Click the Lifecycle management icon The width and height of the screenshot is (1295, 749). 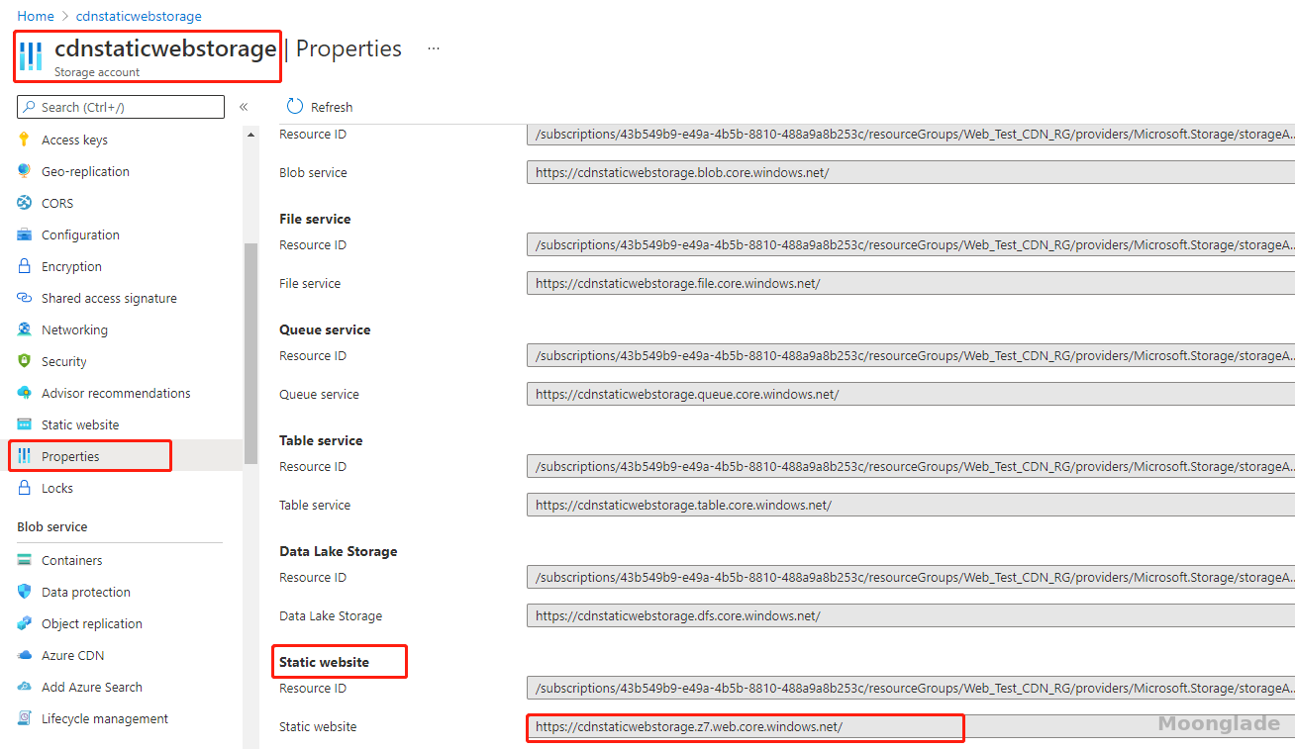pyautogui.click(x=25, y=718)
